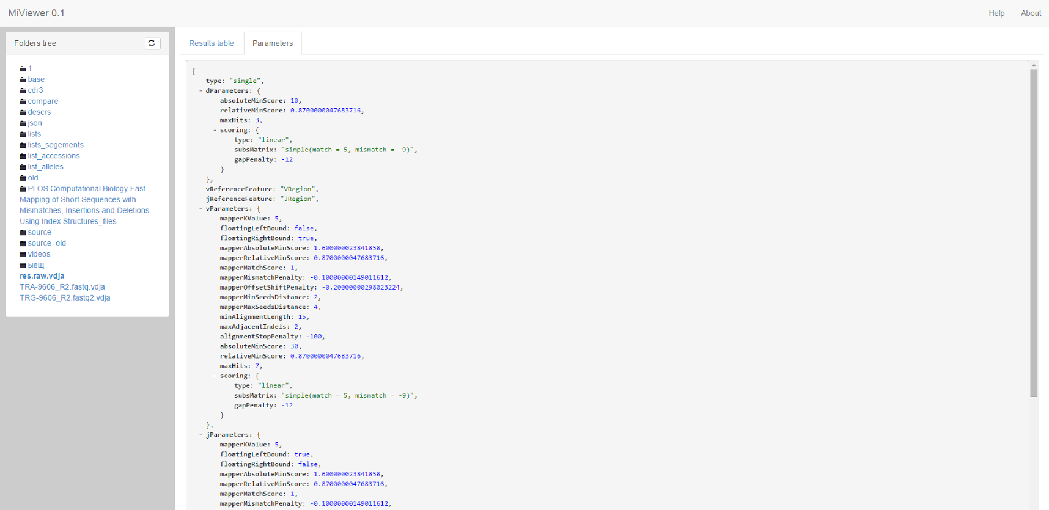Click the folder icon beside 'source_old'
This screenshot has height=510, width=1049.
[23, 244]
